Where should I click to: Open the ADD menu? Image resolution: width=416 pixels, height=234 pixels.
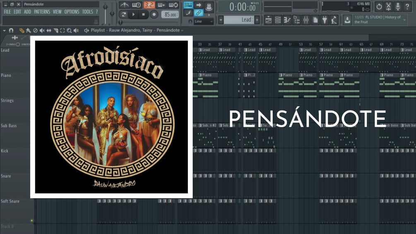point(27,12)
